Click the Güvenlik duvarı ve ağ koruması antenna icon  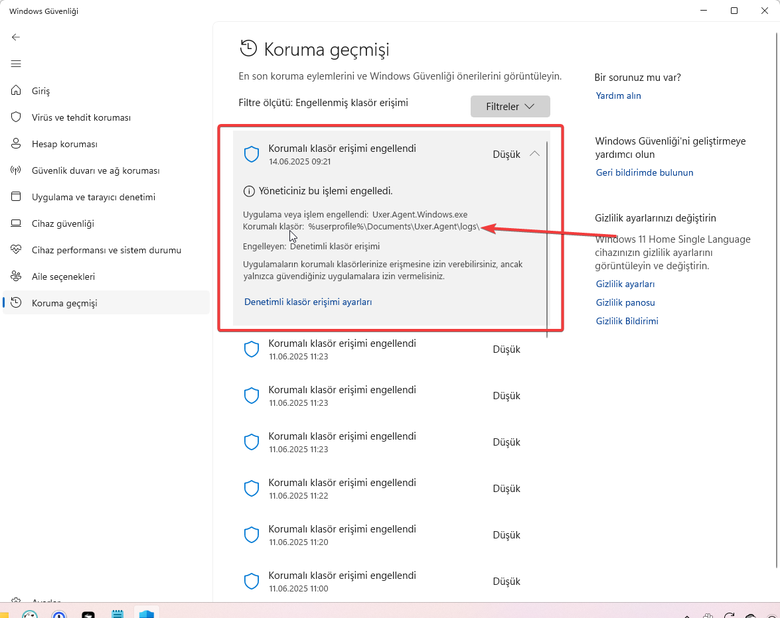tap(16, 170)
